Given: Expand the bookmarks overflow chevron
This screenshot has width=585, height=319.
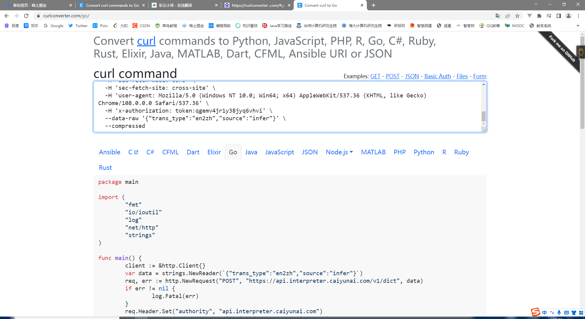Looking at the screenshot, I should (x=578, y=26).
